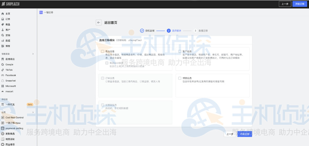The height and width of the screenshot is (146, 309).
Task: Select step 2 选择模块 in progress bar
Action: point(174,31)
